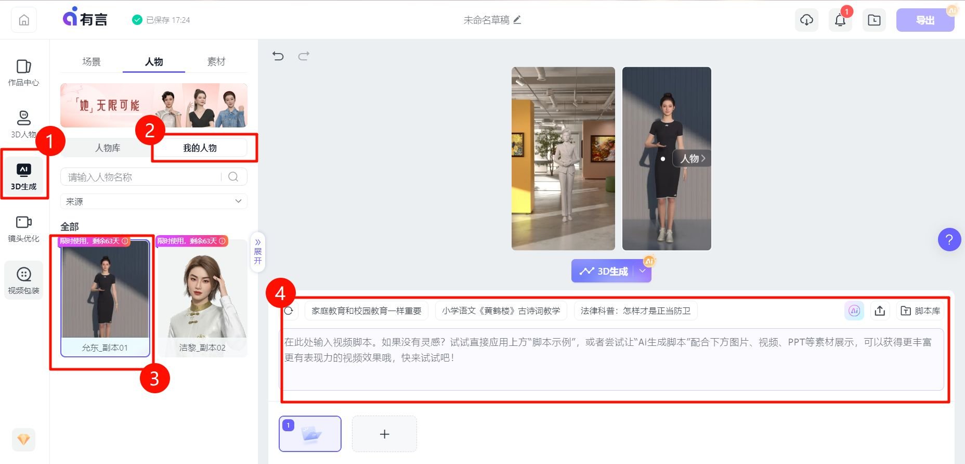Image resolution: width=965 pixels, height=464 pixels.
Task: Expand the panel with 展开 handle
Action: (257, 252)
